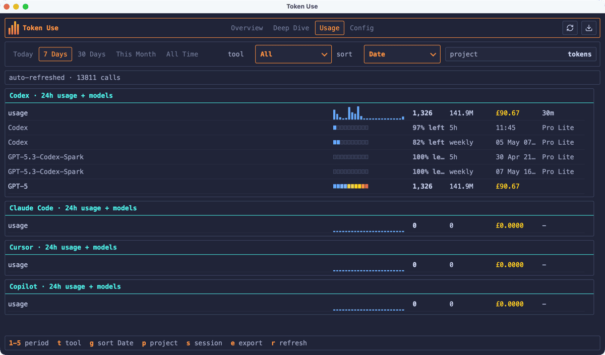Click the Claude Code 24h usage header

point(73,208)
